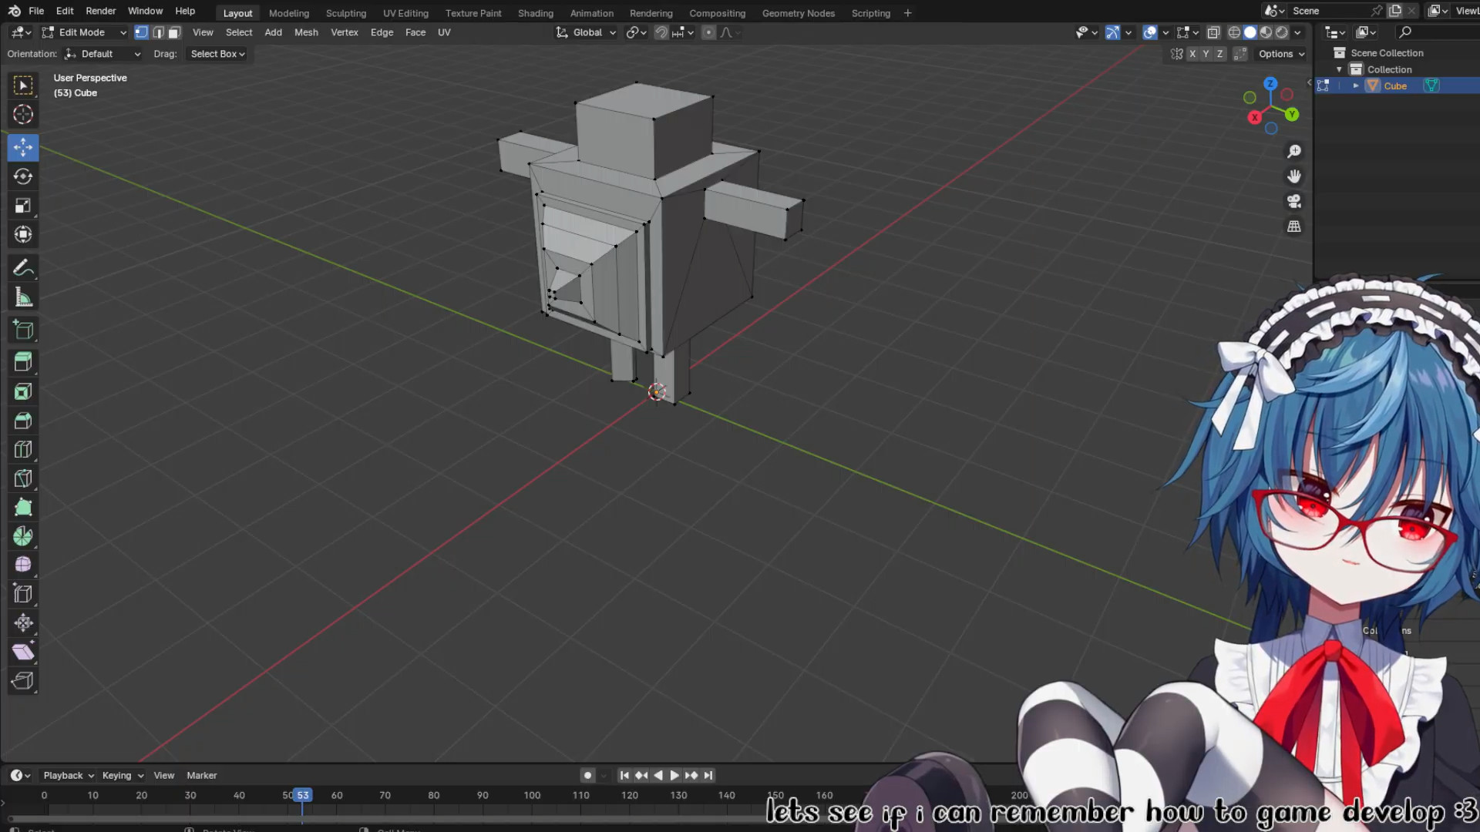Click the auto keying record button

pos(587,775)
